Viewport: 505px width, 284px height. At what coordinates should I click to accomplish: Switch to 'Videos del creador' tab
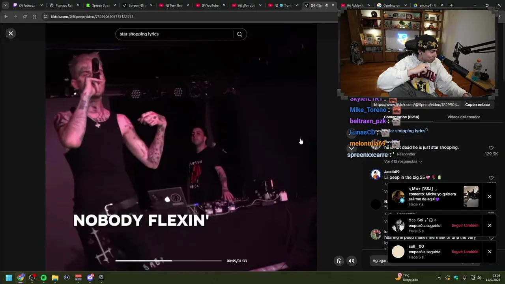tap(464, 117)
